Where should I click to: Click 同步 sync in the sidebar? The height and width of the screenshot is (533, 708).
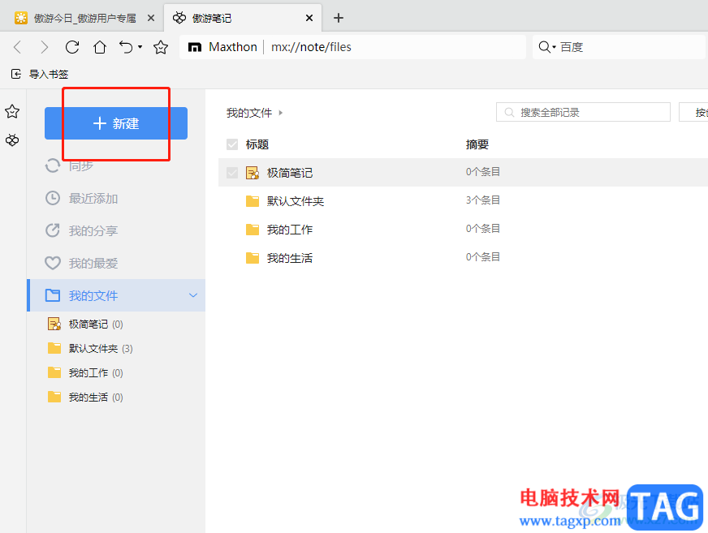(x=81, y=165)
